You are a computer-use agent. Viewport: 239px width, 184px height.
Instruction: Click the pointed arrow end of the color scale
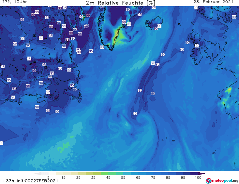point(202,174)
